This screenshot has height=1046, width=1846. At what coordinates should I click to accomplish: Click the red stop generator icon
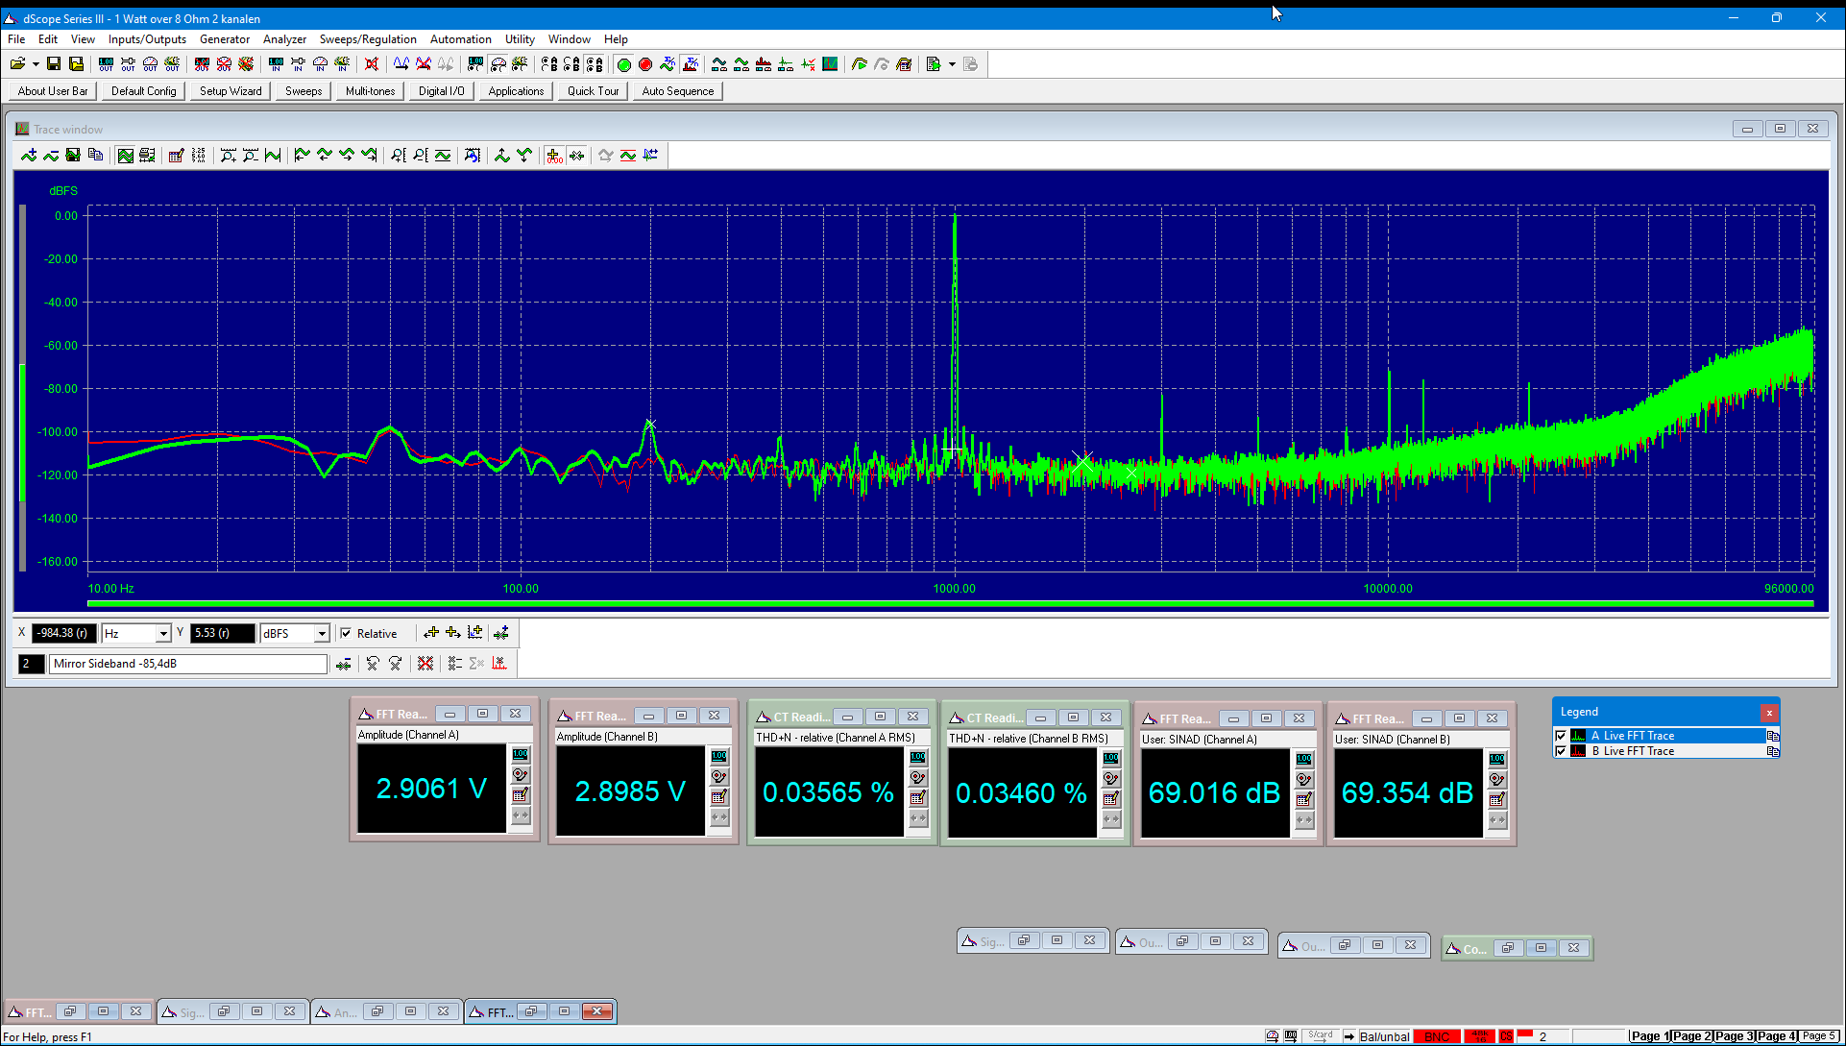[645, 64]
